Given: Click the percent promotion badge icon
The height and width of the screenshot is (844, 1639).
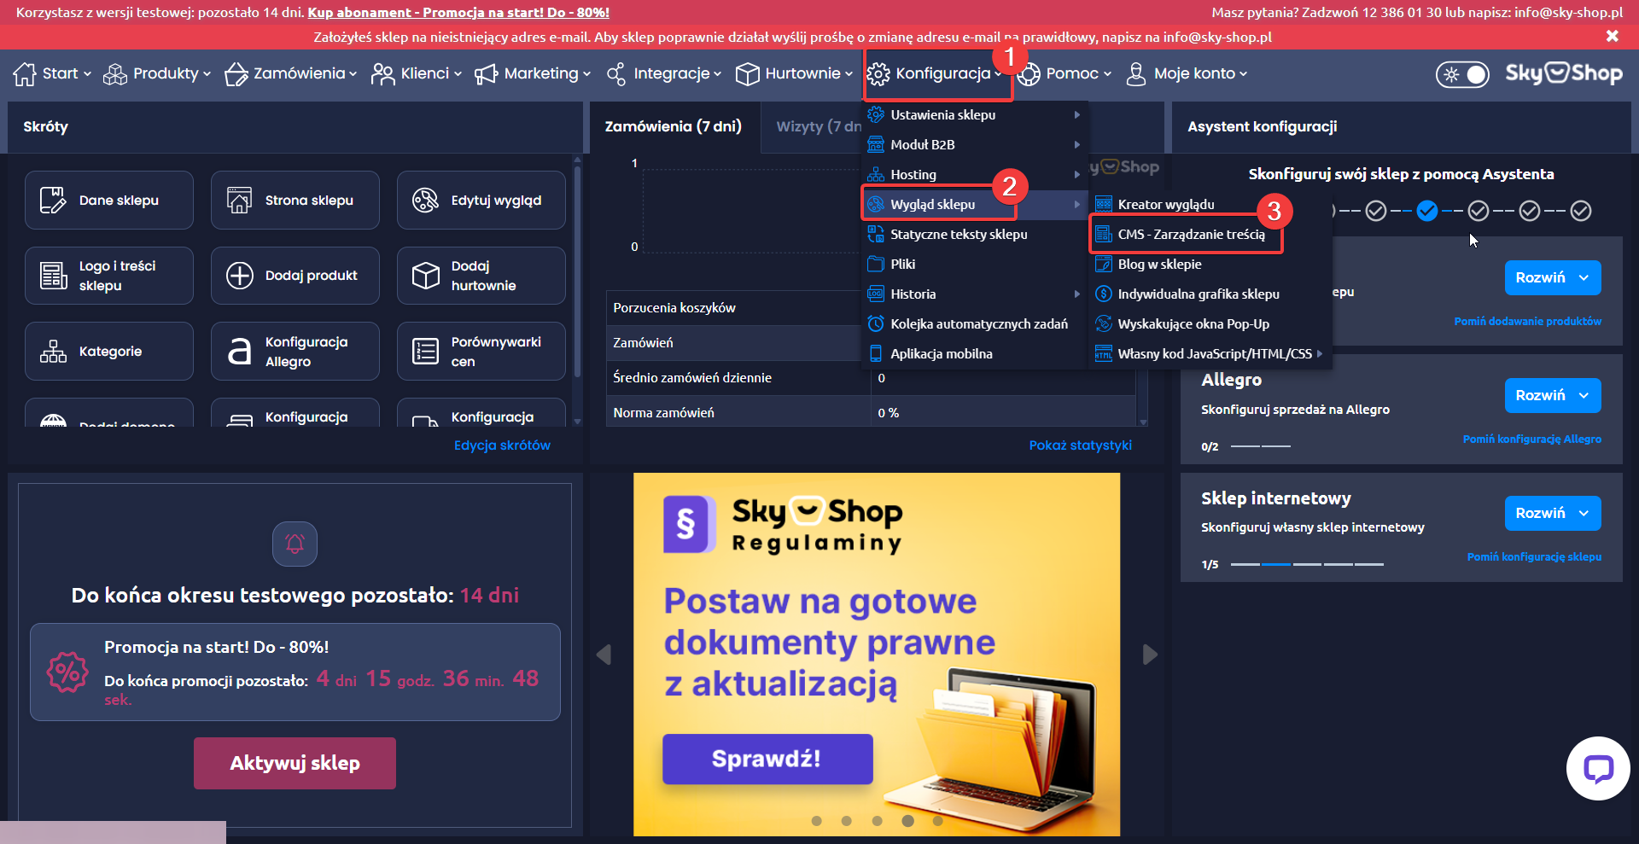Looking at the screenshot, I should tap(67, 672).
